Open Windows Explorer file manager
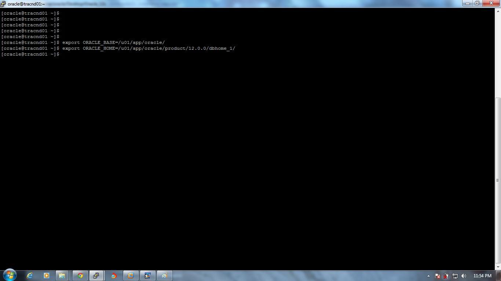This screenshot has height=281, width=501. pos(62,276)
